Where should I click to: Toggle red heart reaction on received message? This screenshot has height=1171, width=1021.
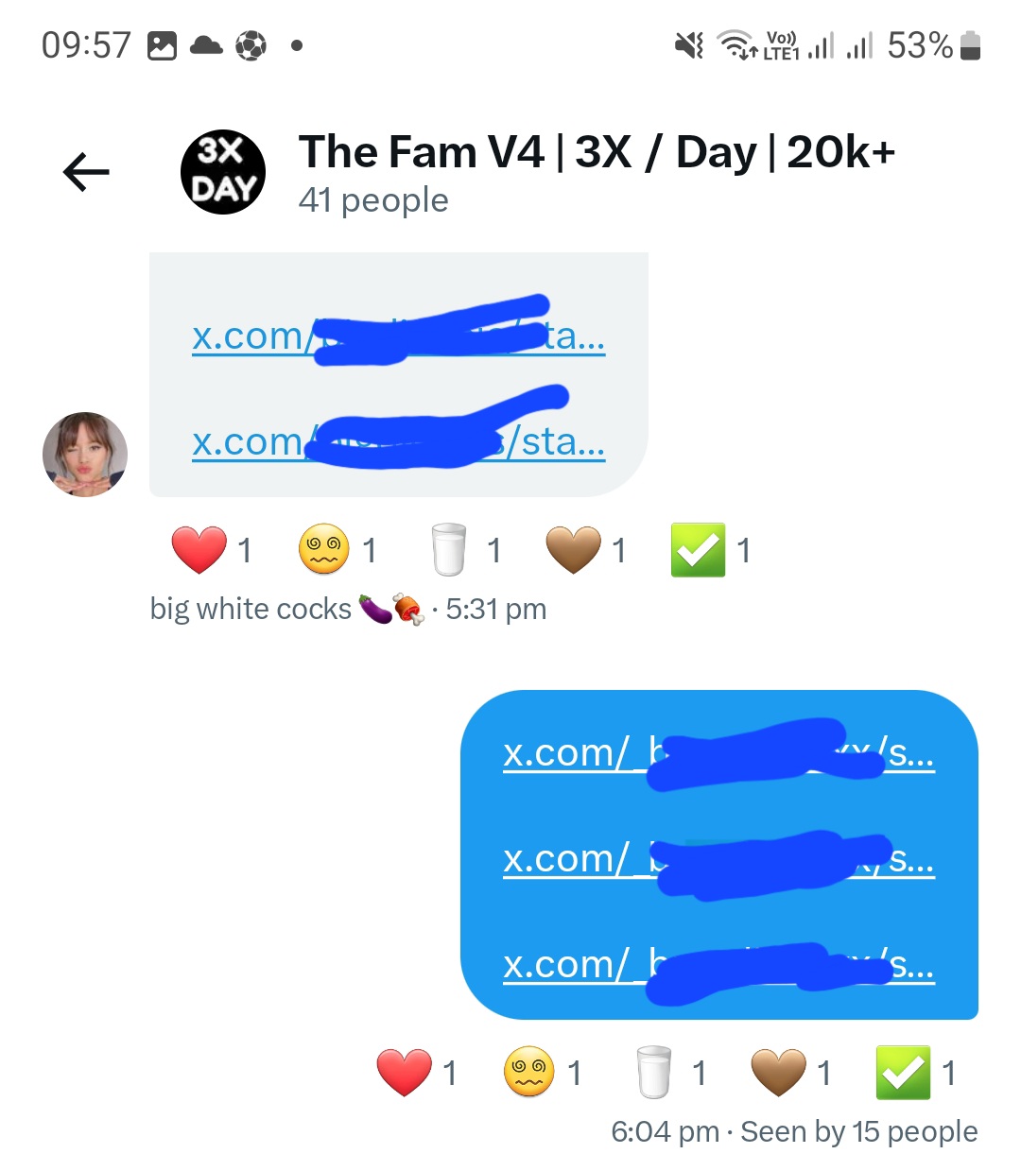[x=213, y=550]
